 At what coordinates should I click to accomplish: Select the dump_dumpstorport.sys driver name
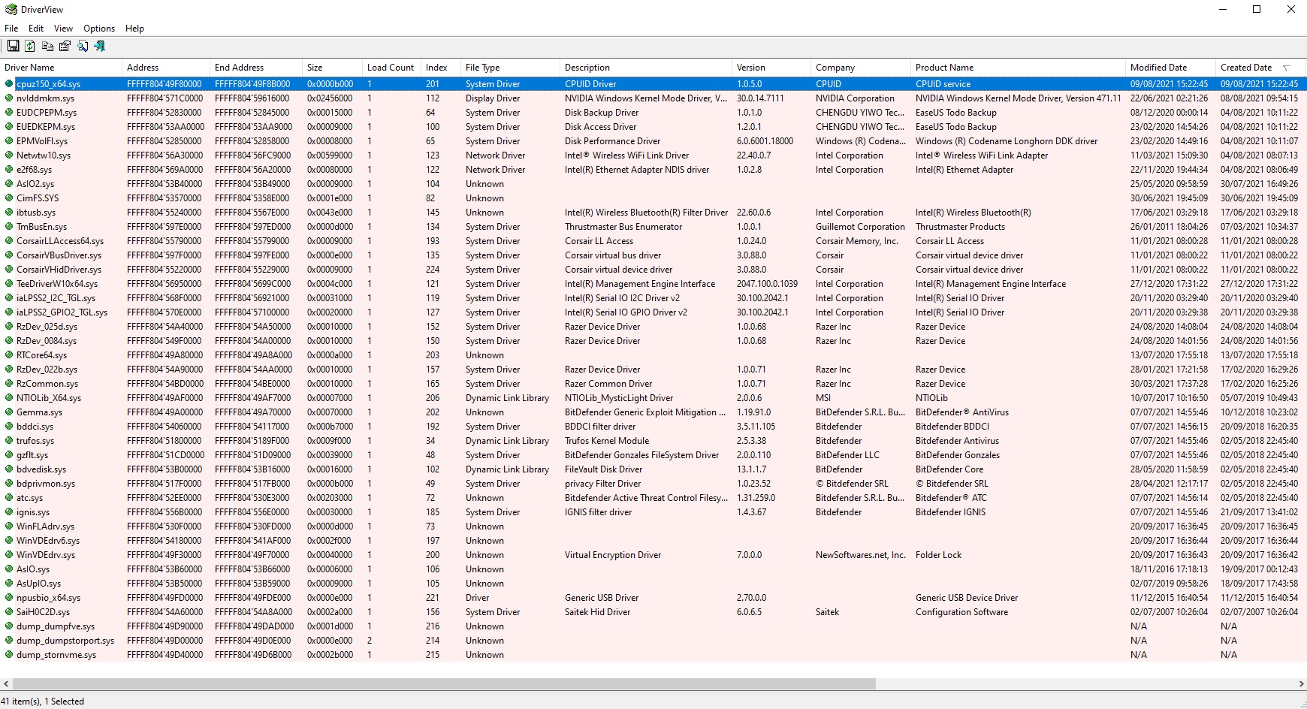[x=65, y=641]
